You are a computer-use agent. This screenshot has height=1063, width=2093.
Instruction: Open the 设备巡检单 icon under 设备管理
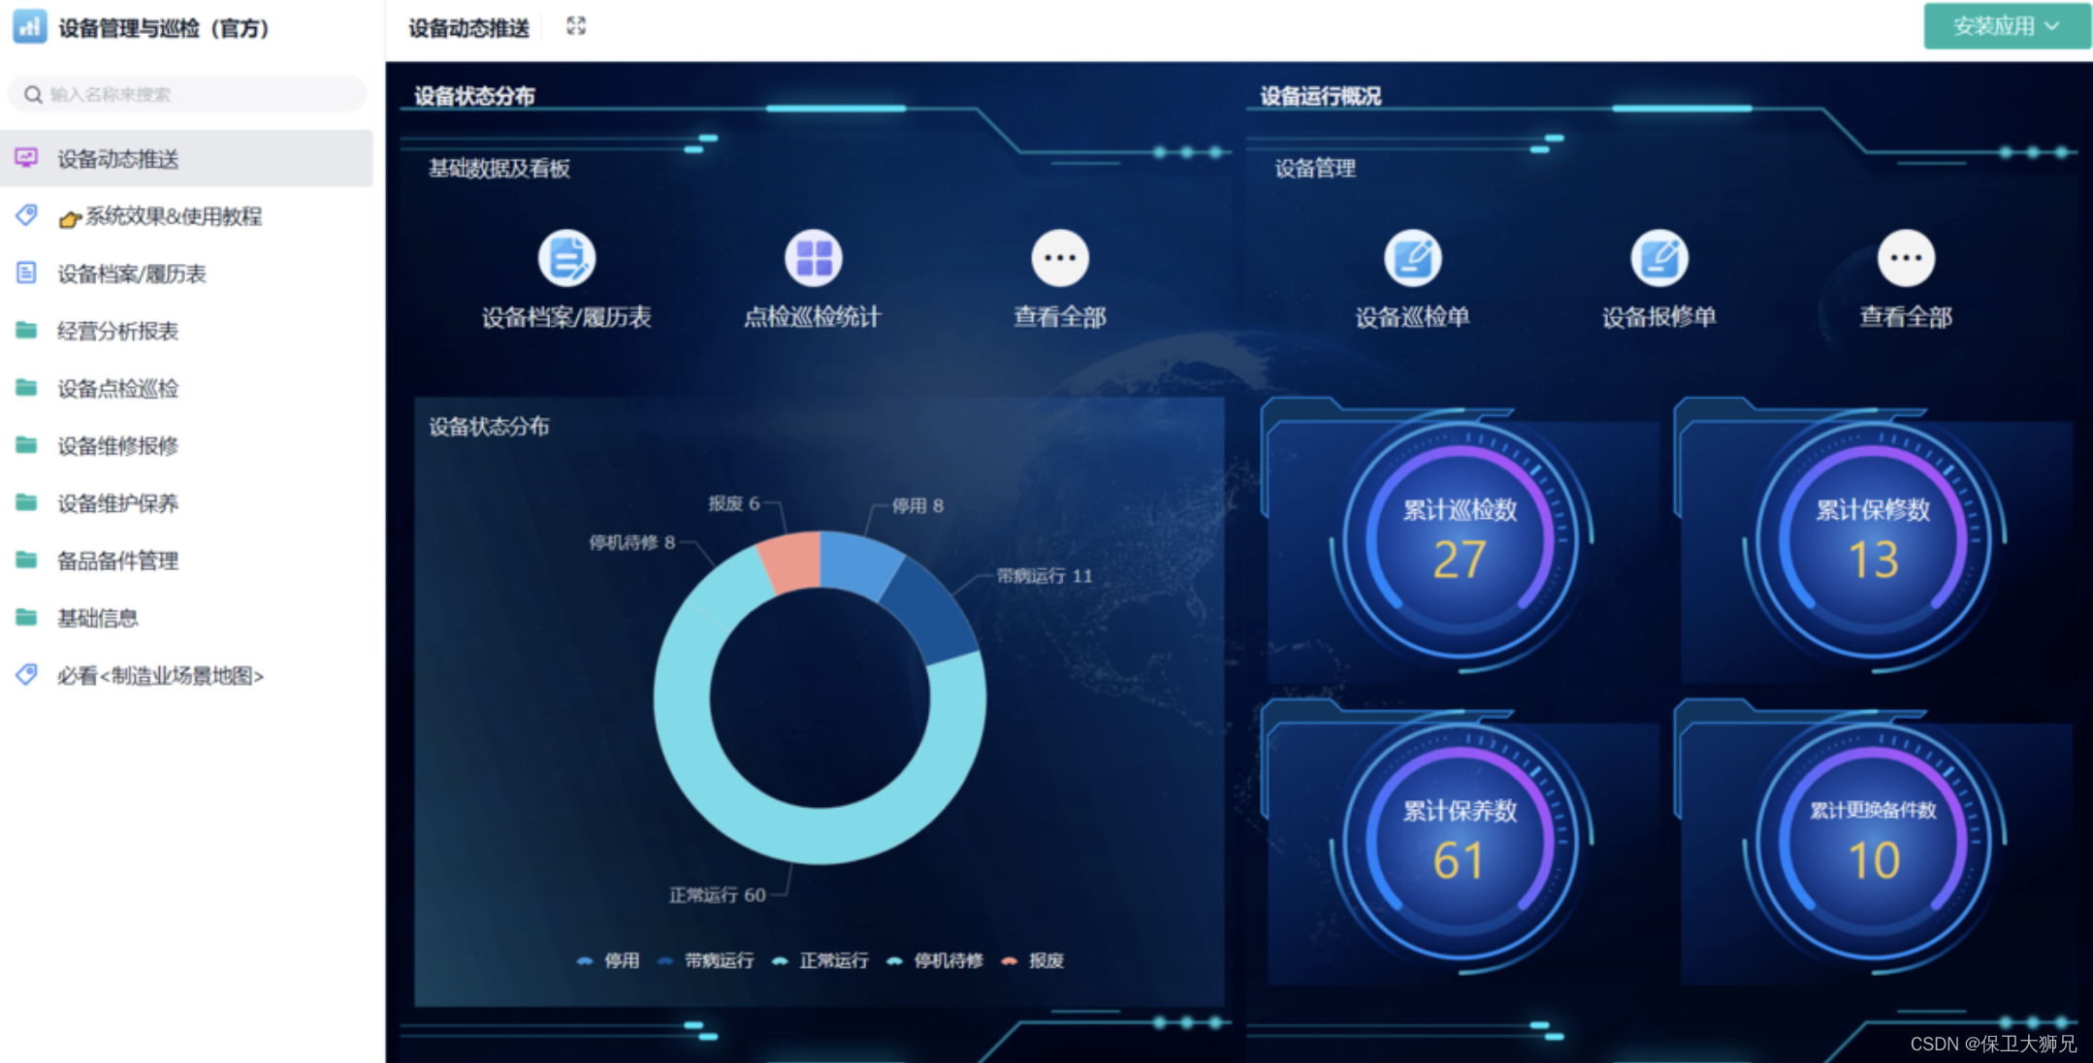[1412, 258]
